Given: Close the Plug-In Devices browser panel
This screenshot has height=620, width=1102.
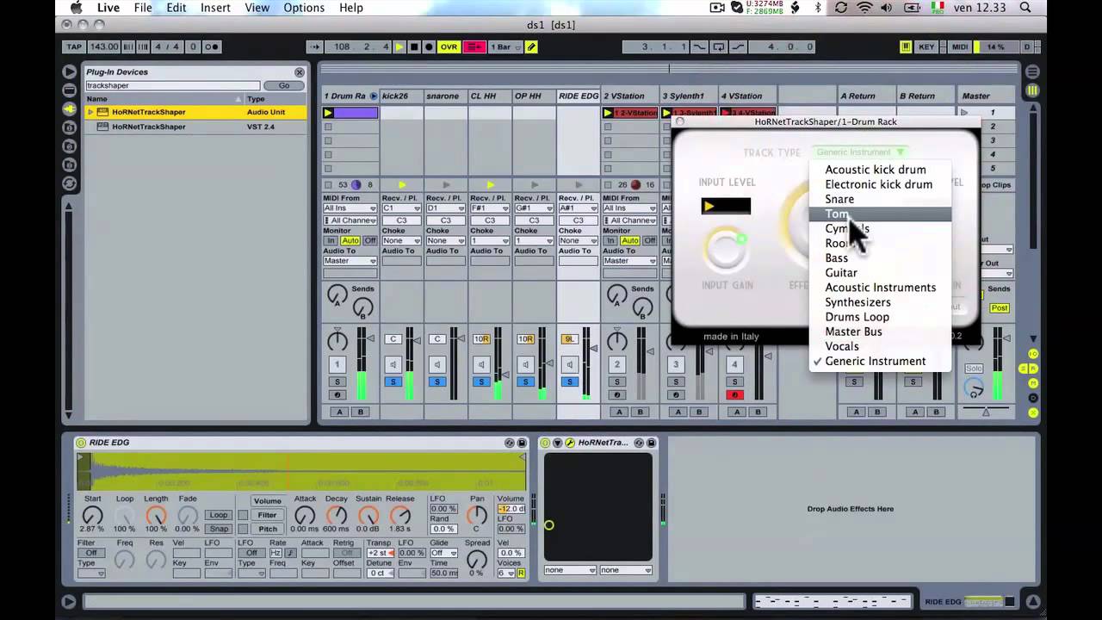Looking at the screenshot, I should [299, 72].
